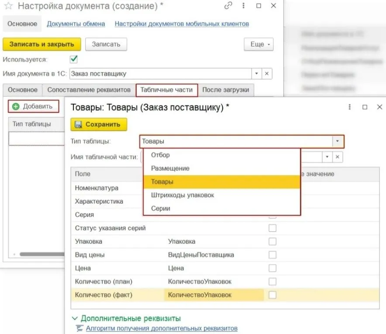
Task: Toggle the Используется checkbox
Action: click(74, 59)
